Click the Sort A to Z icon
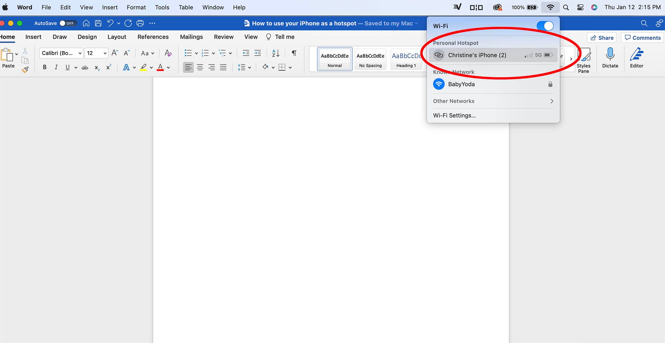Viewport: 665px width, 343px height. [276, 53]
